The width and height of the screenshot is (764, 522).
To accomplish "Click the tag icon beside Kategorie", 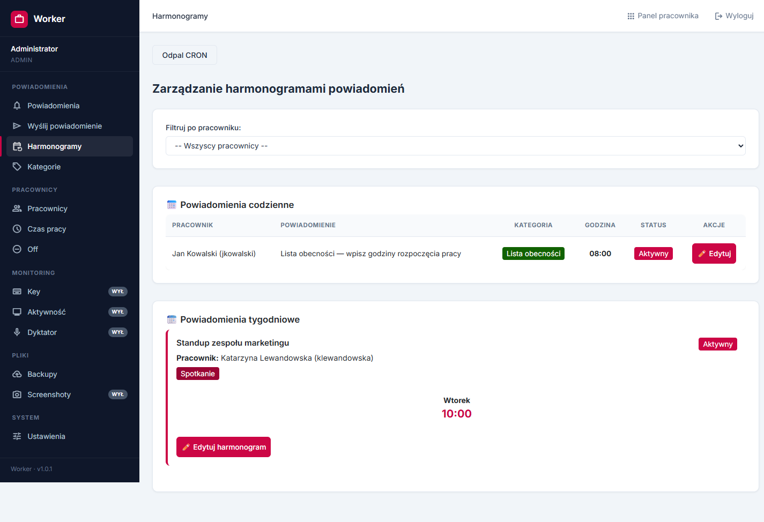I will pyautogui.click(x=17, y=167).
